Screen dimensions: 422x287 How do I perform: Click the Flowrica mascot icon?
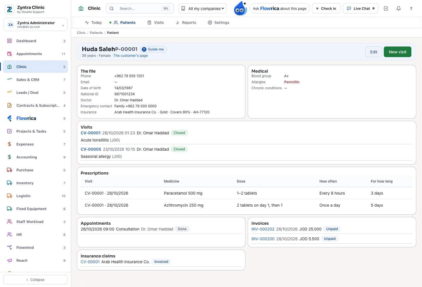tap(240, 8)
